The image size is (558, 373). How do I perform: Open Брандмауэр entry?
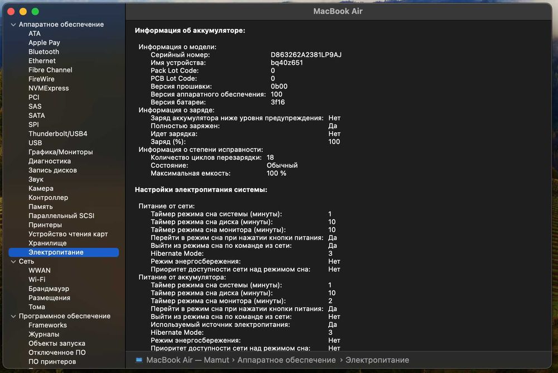click(49, 289)
